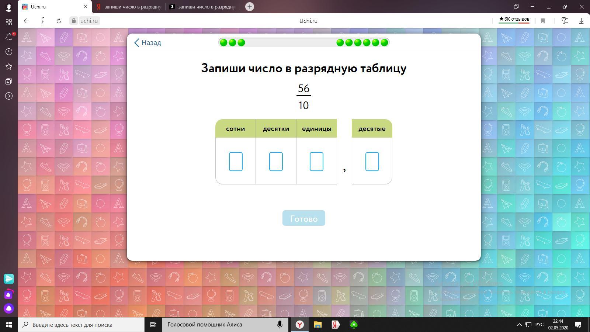
Task: Open the Windows Start menu
Action: tap(9, 325)
